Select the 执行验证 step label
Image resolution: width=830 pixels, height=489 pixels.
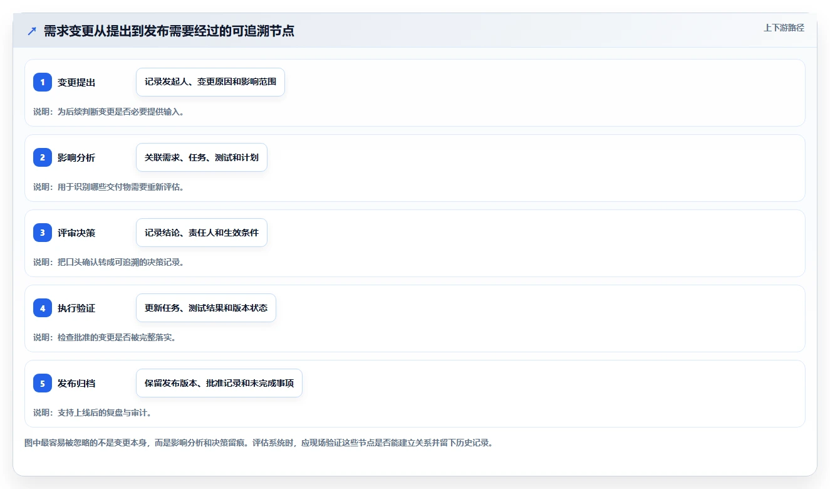[x=76, y=308]
